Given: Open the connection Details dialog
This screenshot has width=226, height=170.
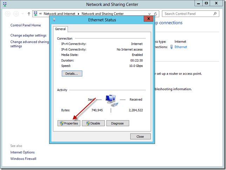Looking at the screenshot, I should pyautogui.click(x=72, y=73).
